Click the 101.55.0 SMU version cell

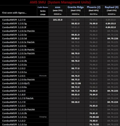point(58,20)
